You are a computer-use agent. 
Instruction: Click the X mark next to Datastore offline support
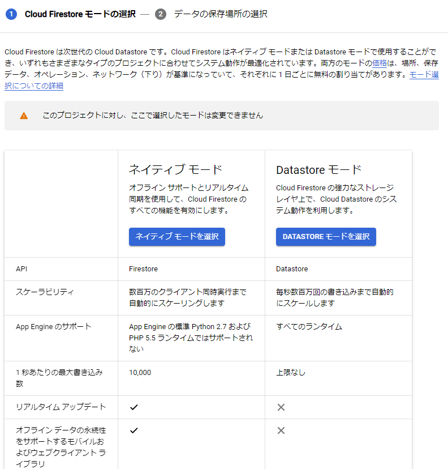pyautogui.click(x=281, y=430)
